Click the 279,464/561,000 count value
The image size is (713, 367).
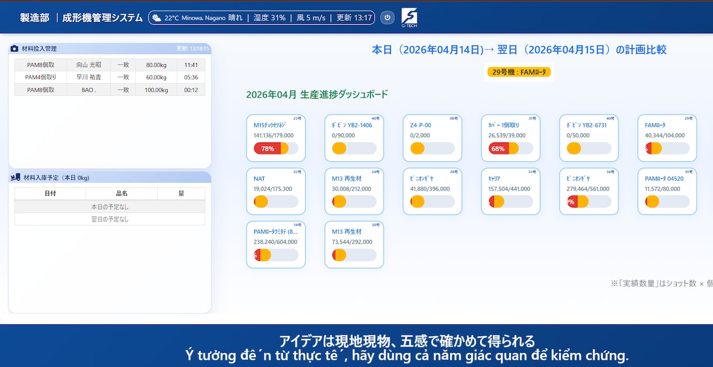pos(588,189)
